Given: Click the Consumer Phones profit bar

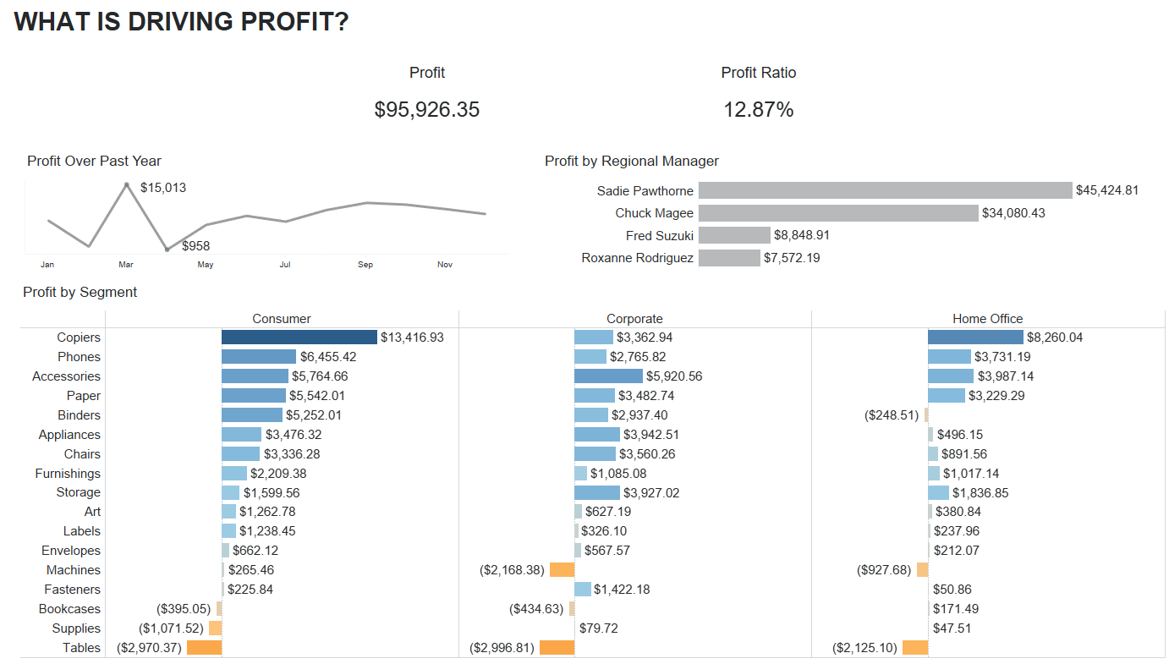Looking at the screenshot, I should 259,357.
